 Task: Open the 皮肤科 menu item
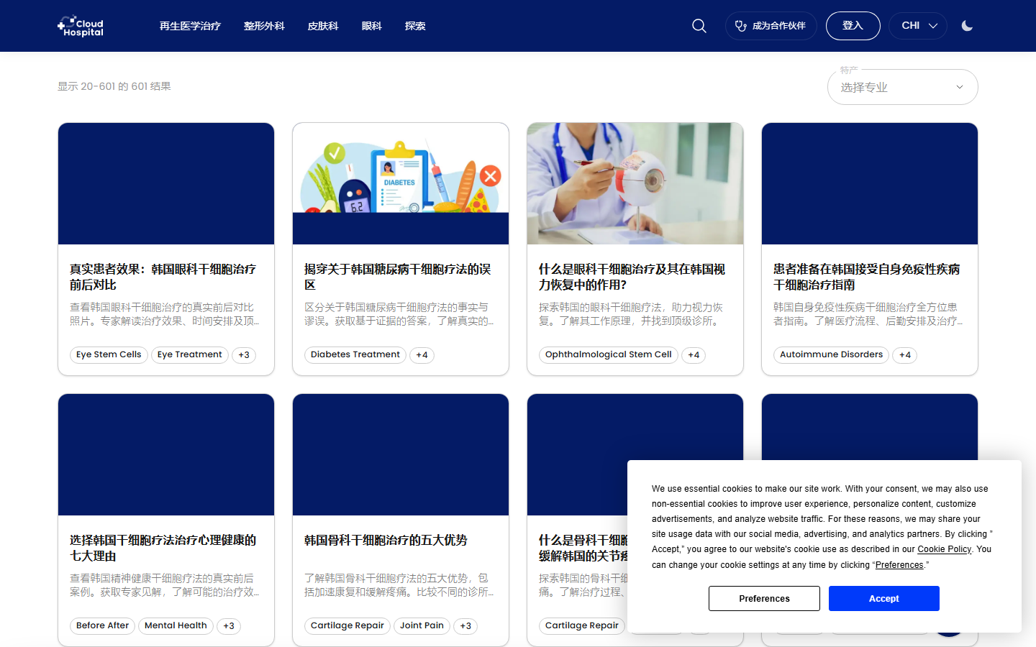click(x=323, y=26)
